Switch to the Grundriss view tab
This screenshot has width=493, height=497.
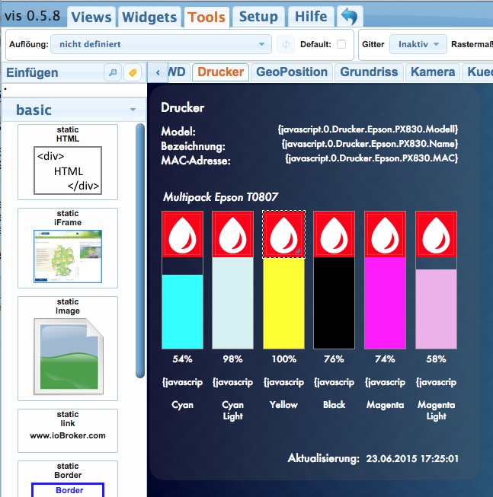(x=369, y=72)
